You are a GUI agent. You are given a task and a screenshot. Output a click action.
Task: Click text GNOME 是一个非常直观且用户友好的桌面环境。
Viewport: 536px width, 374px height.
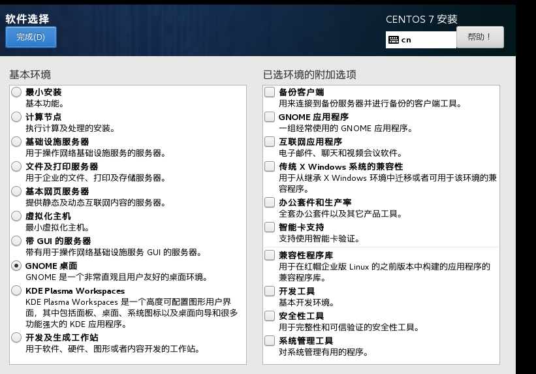pyautogui.click(x=117, y=277)
